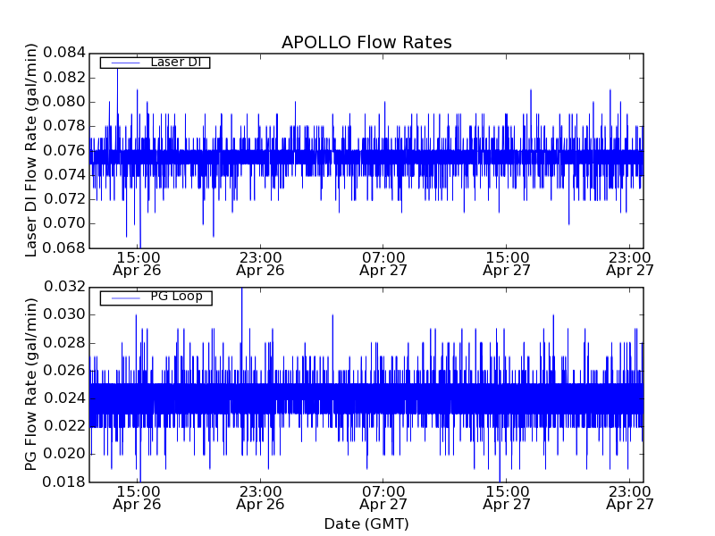Select the 0.078 y-axis tick value
Viewport: 715px width, 536px height.
click(64, 126)
